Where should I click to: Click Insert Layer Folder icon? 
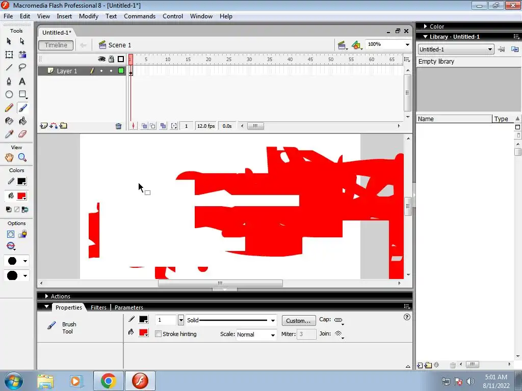[63, 126]
